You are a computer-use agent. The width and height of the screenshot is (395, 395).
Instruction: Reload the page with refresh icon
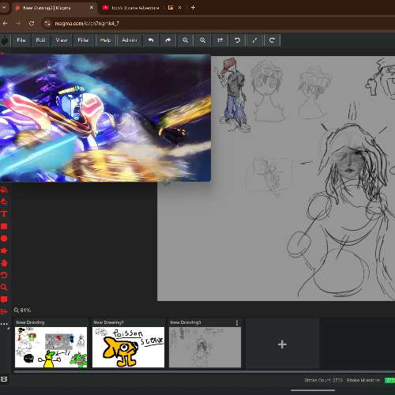[x=32, y=24]
